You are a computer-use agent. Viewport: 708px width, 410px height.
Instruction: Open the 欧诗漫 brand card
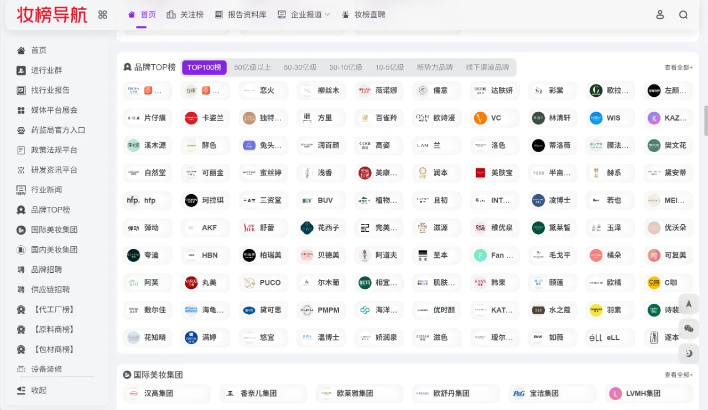tap(437, 118)
